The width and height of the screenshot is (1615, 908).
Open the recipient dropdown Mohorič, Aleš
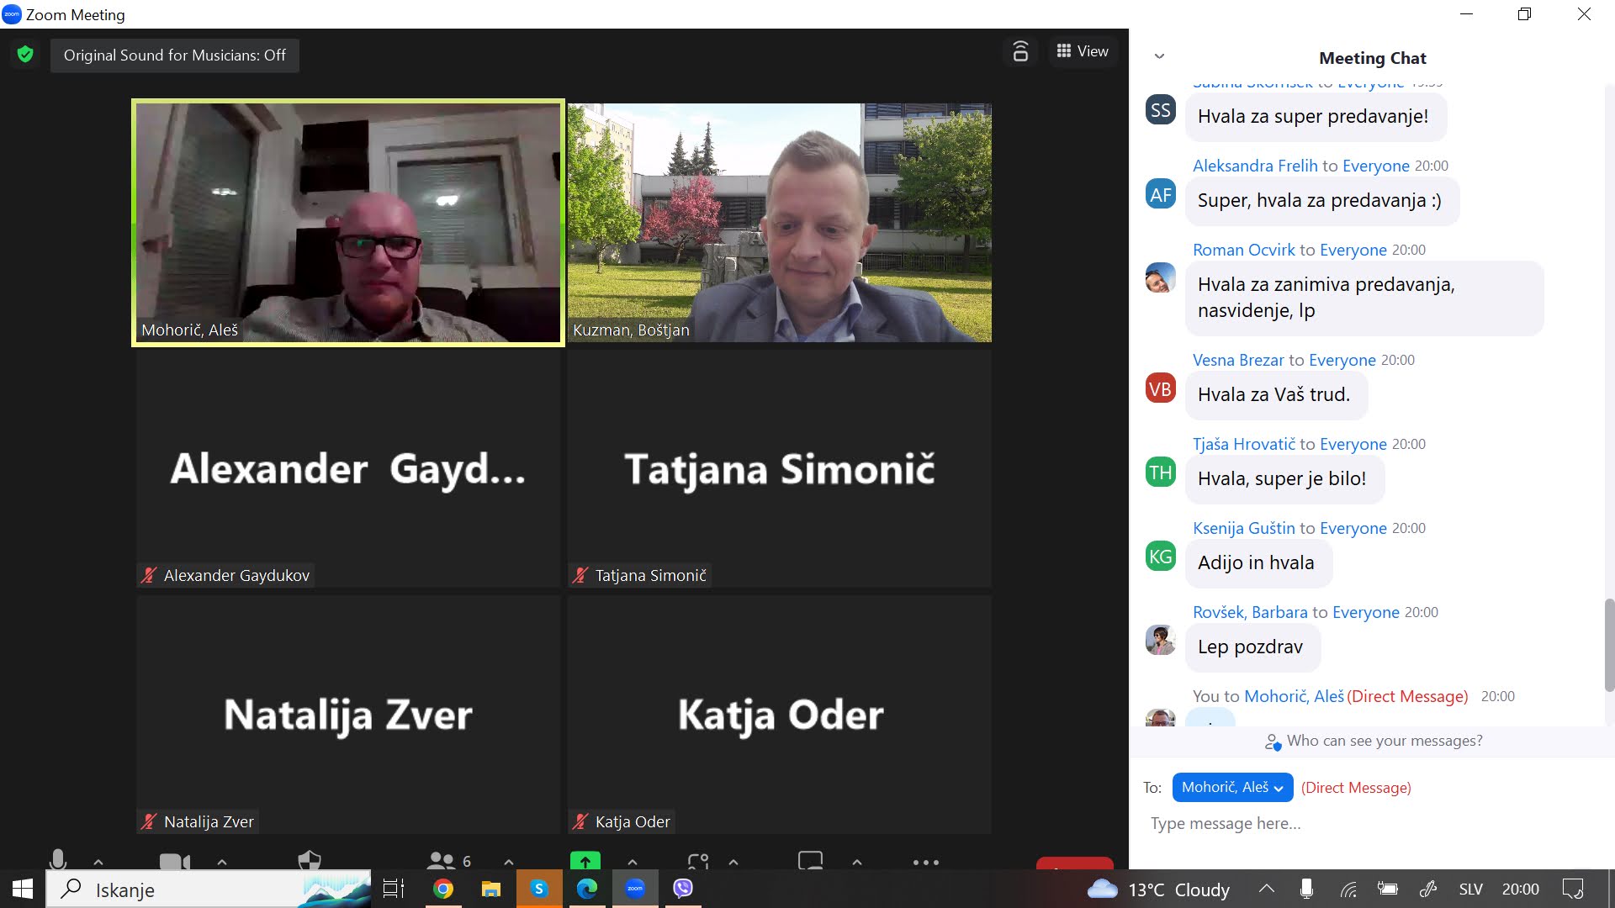coord(1232,788)
